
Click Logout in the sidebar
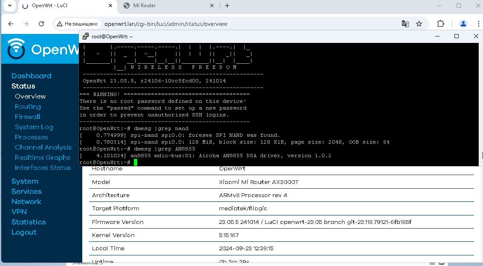24,232
